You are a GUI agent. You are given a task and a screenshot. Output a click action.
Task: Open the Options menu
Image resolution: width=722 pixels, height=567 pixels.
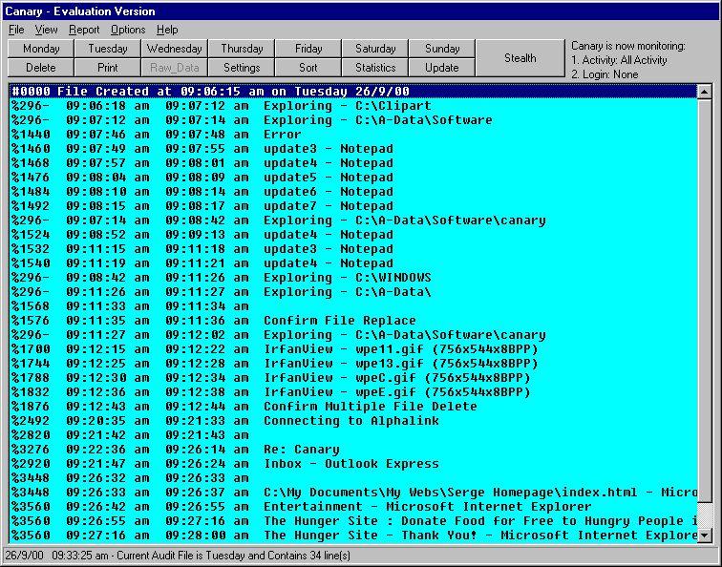(x=128, y=30)
